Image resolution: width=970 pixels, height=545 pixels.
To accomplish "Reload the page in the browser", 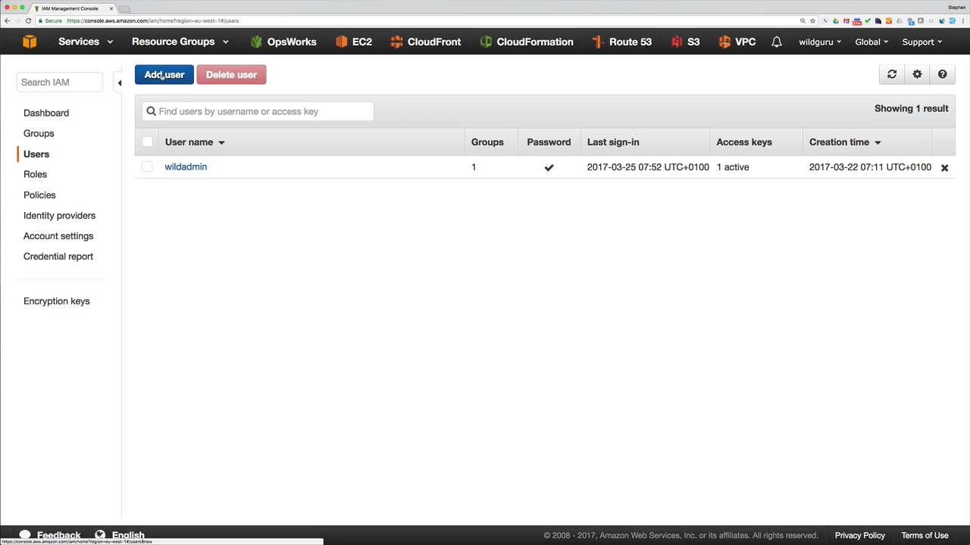I will pyautogui.click(x=28, y=20).
